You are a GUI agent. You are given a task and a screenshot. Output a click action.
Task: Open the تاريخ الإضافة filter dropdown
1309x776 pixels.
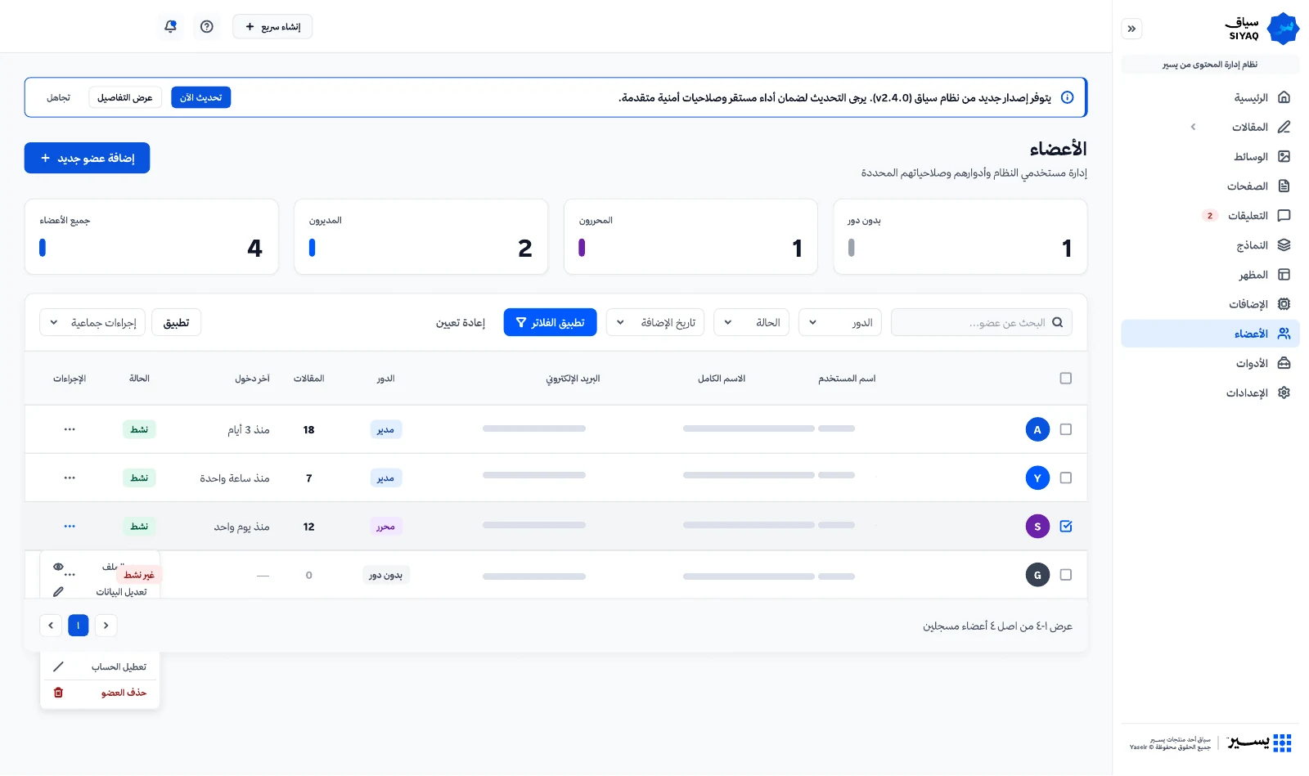coord(654,322)
